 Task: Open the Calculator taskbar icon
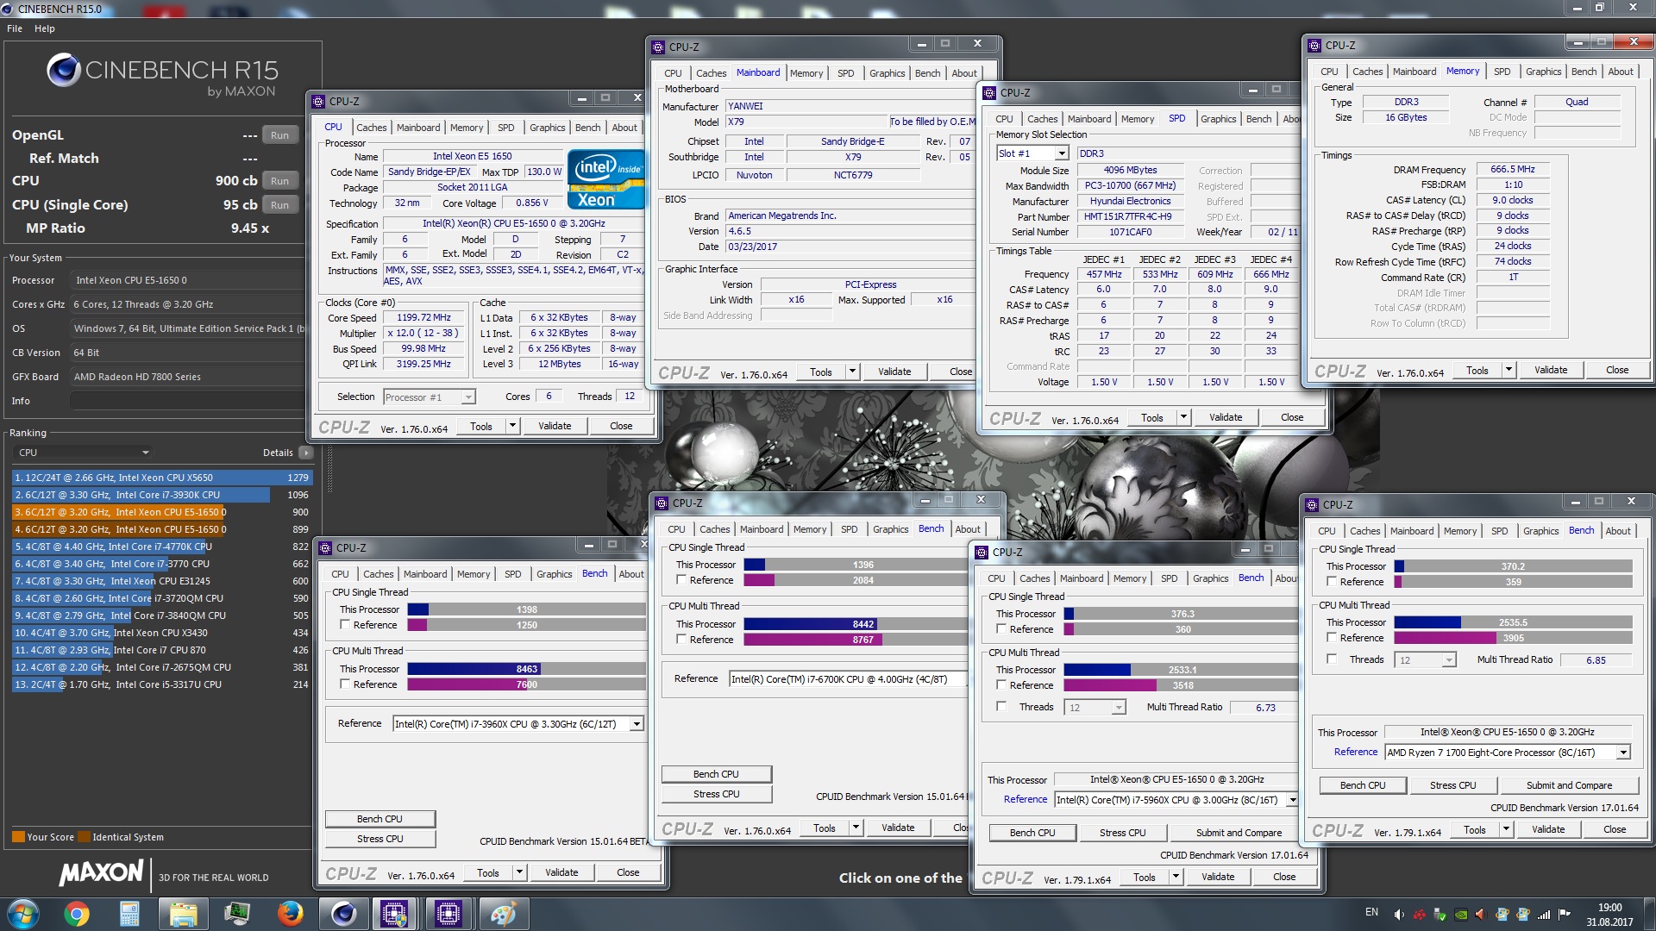(x=129, y=914)
